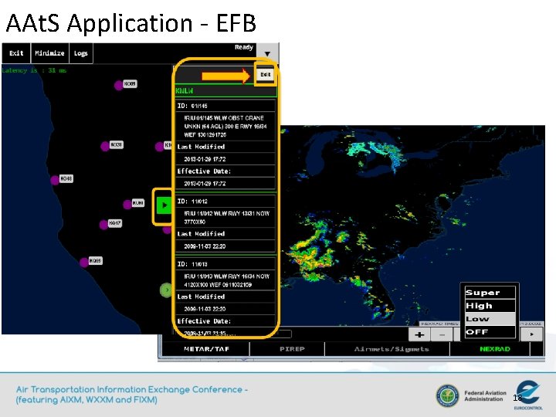Open the Logs view
This screenshot has height=417, width=556.
(81, 53)
